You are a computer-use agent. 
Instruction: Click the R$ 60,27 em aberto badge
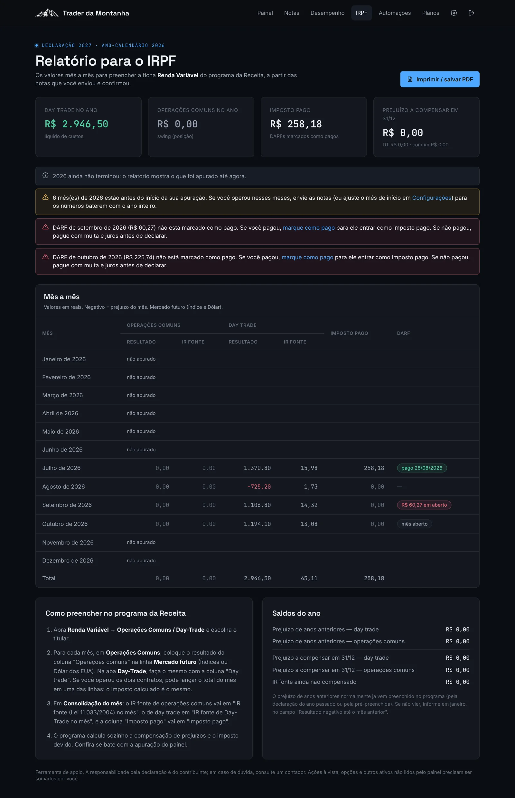pyautogui.click(x=424, y=505)
